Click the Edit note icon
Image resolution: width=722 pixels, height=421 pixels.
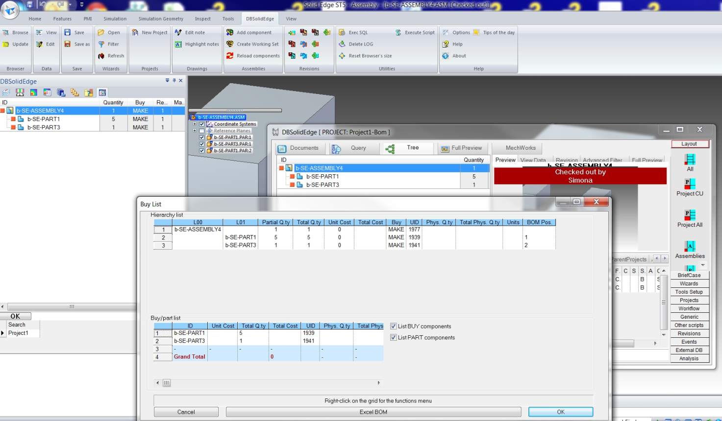click(x=178, y=32)
